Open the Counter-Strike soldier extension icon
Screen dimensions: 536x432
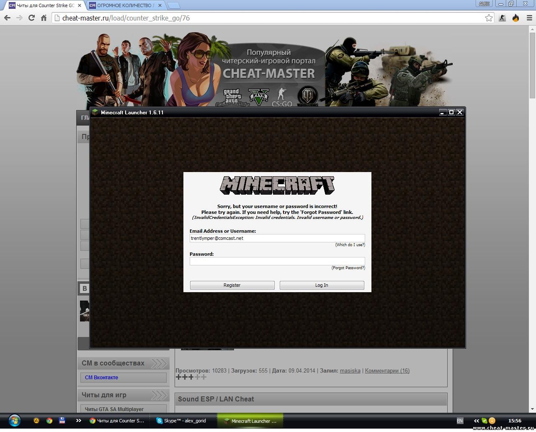[502, 18]
